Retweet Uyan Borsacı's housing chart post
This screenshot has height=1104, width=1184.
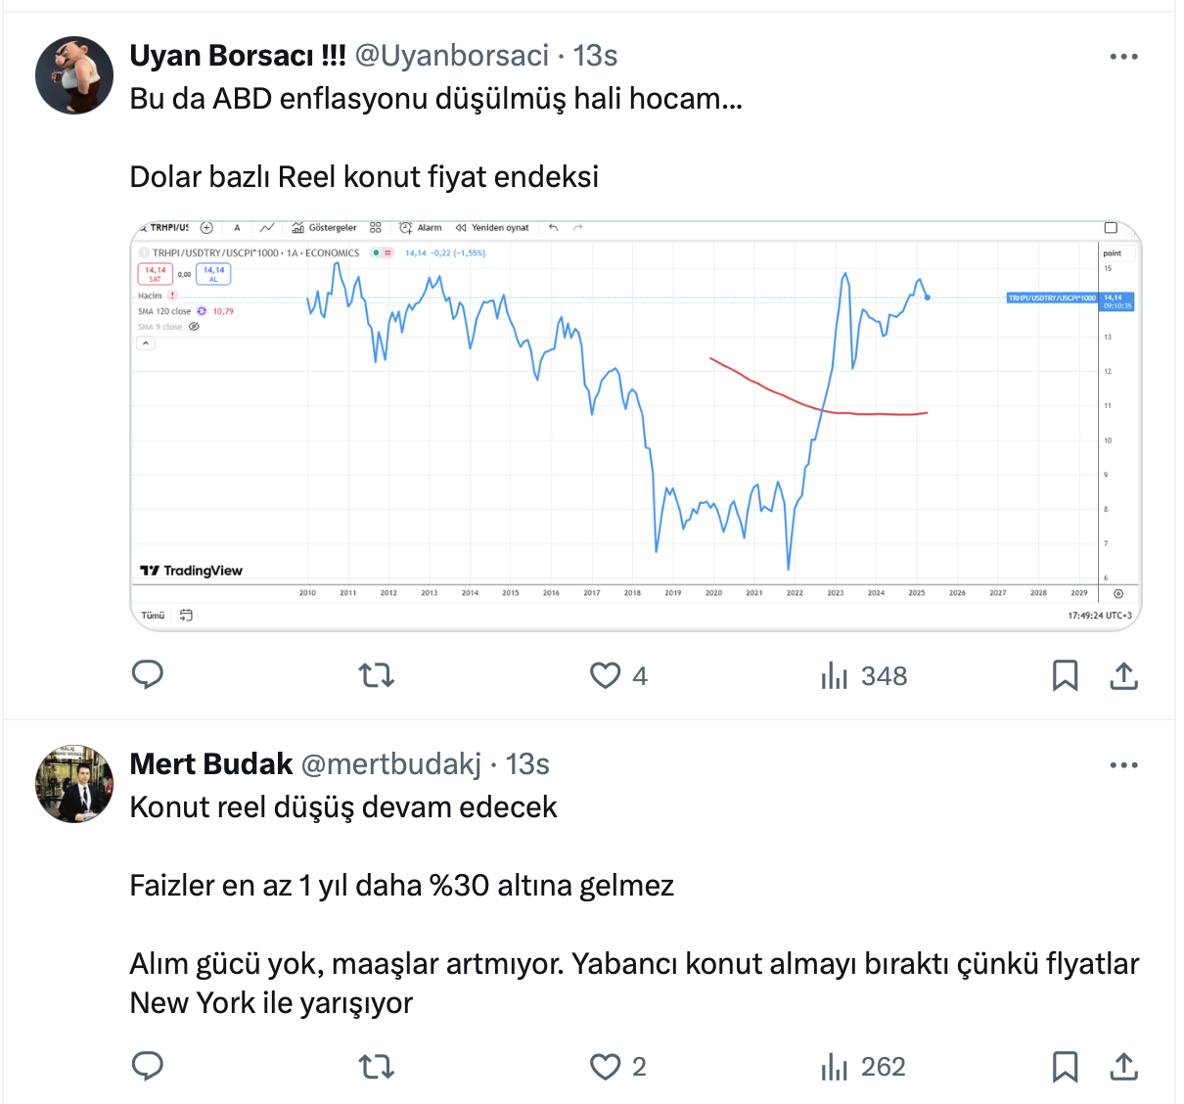(x=377, y=675)
